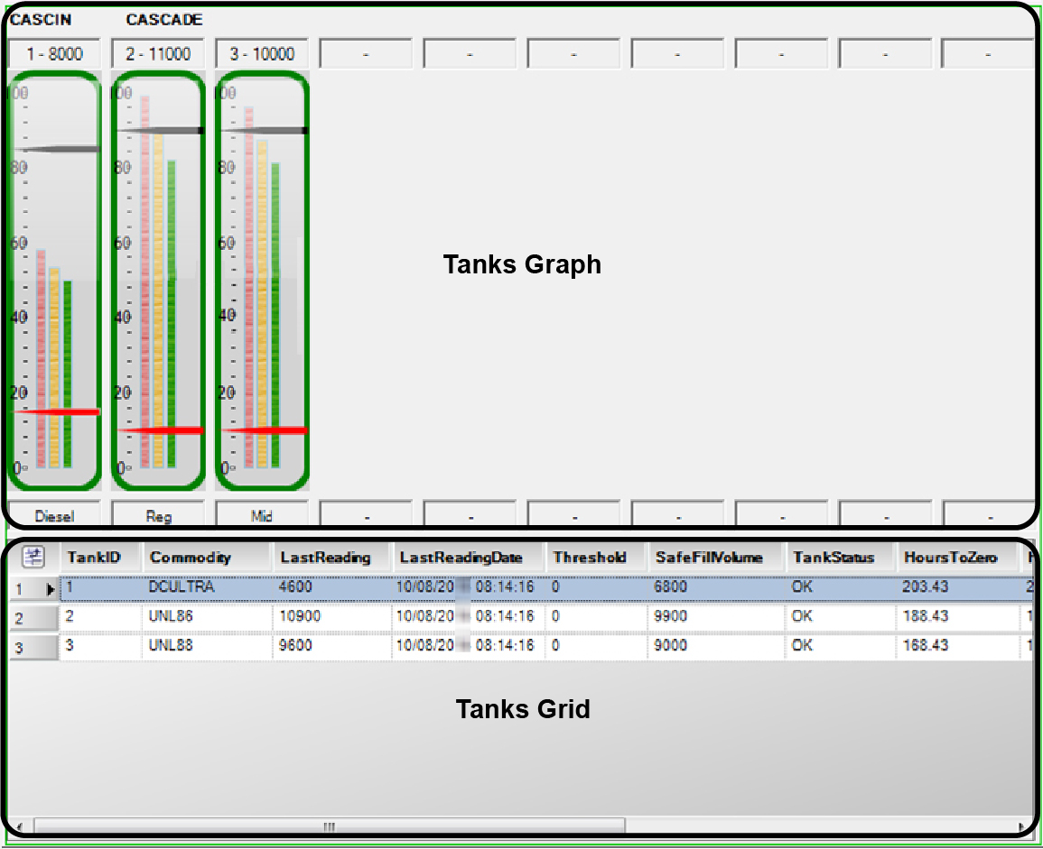Select the Mid tank 3 gauge graph
Screen dimensions: 1043x849
click(x=262, y=280)
